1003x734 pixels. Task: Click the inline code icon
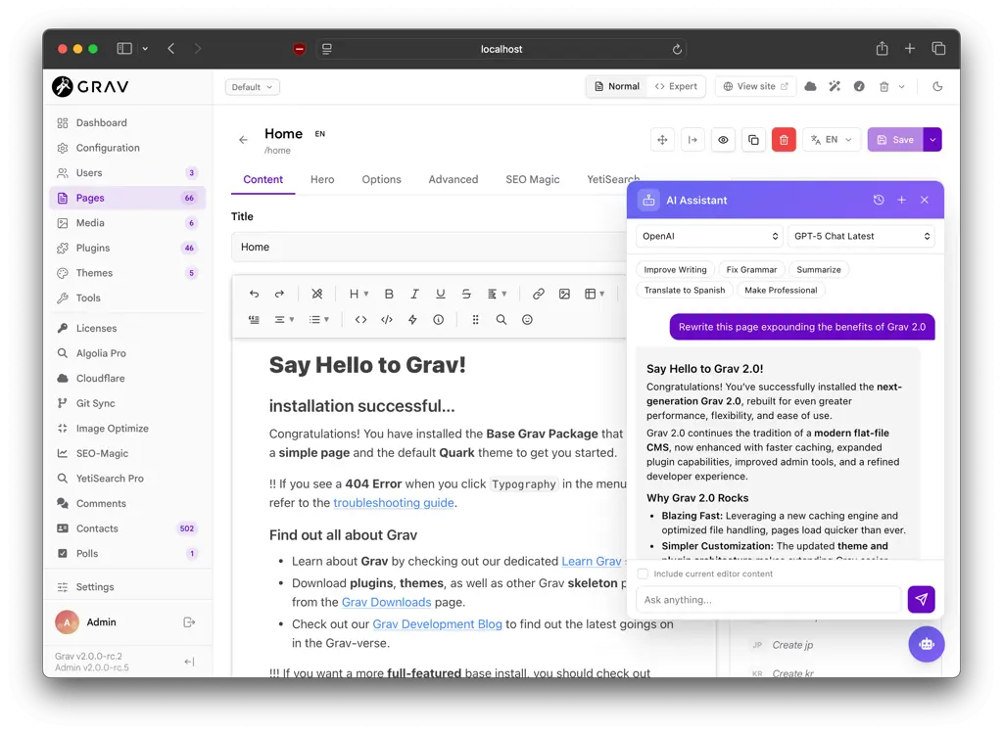[360, 320]
